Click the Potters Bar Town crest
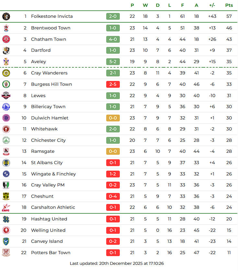Viewport: 238px width, 271px height. [x=6, y=253]
